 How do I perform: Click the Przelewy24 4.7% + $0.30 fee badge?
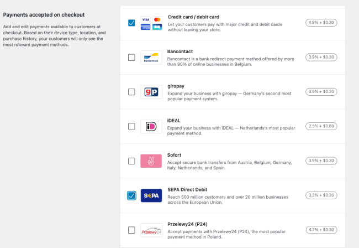(x=321, y=230)
